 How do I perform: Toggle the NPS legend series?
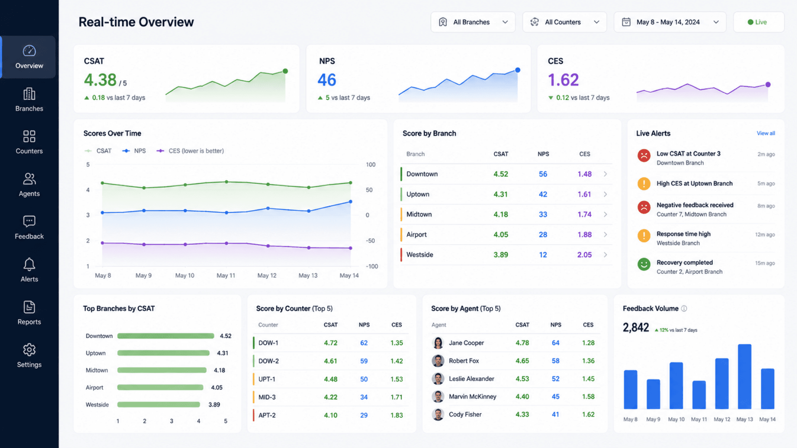[x=134, y=151]
